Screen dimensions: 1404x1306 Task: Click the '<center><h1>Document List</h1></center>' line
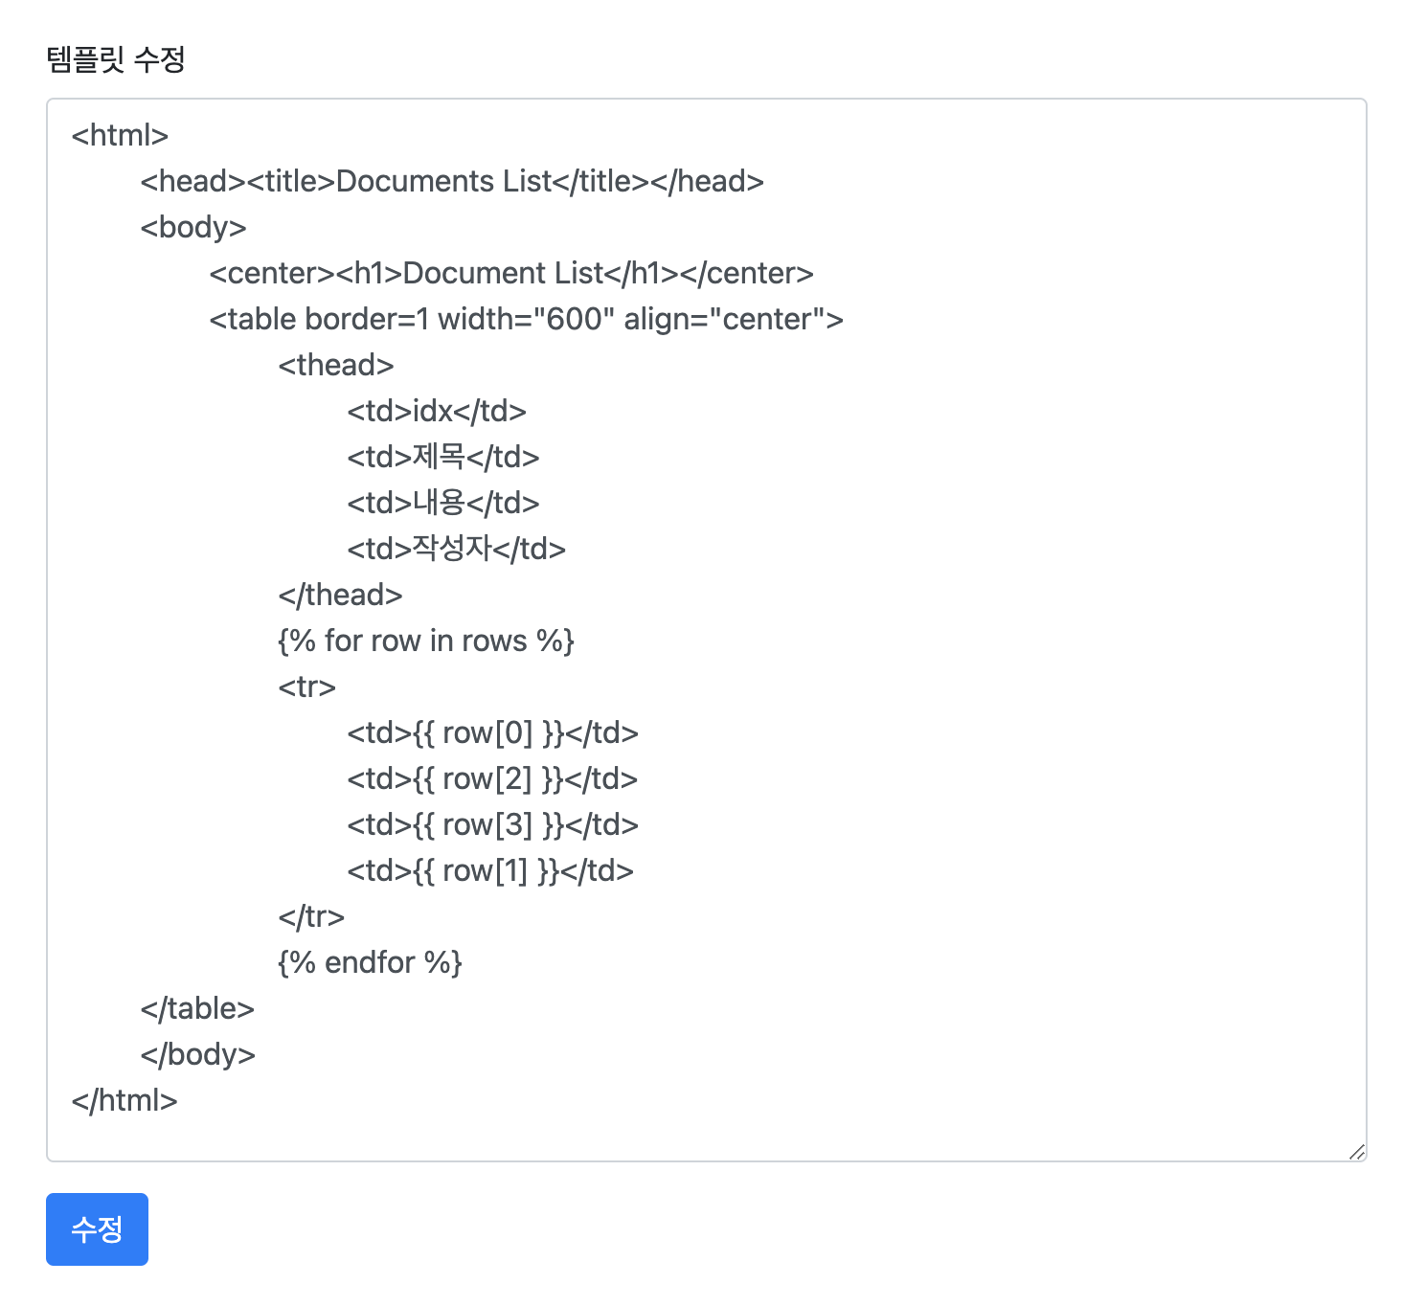point(511,273)
